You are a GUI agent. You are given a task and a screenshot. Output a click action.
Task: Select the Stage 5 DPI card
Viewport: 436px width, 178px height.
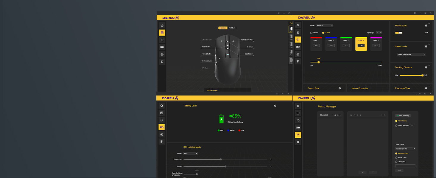click(376, 44)
